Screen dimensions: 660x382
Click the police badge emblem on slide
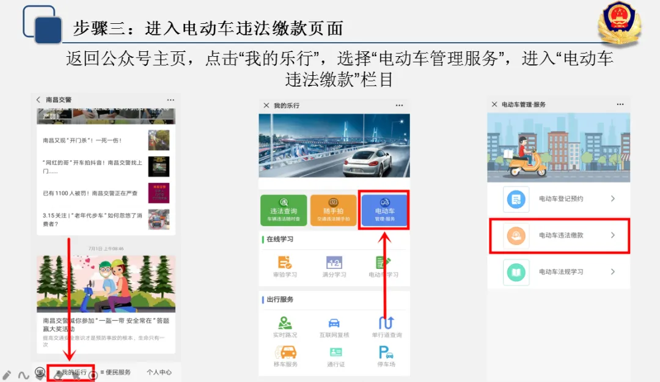(x=619, y=23)
